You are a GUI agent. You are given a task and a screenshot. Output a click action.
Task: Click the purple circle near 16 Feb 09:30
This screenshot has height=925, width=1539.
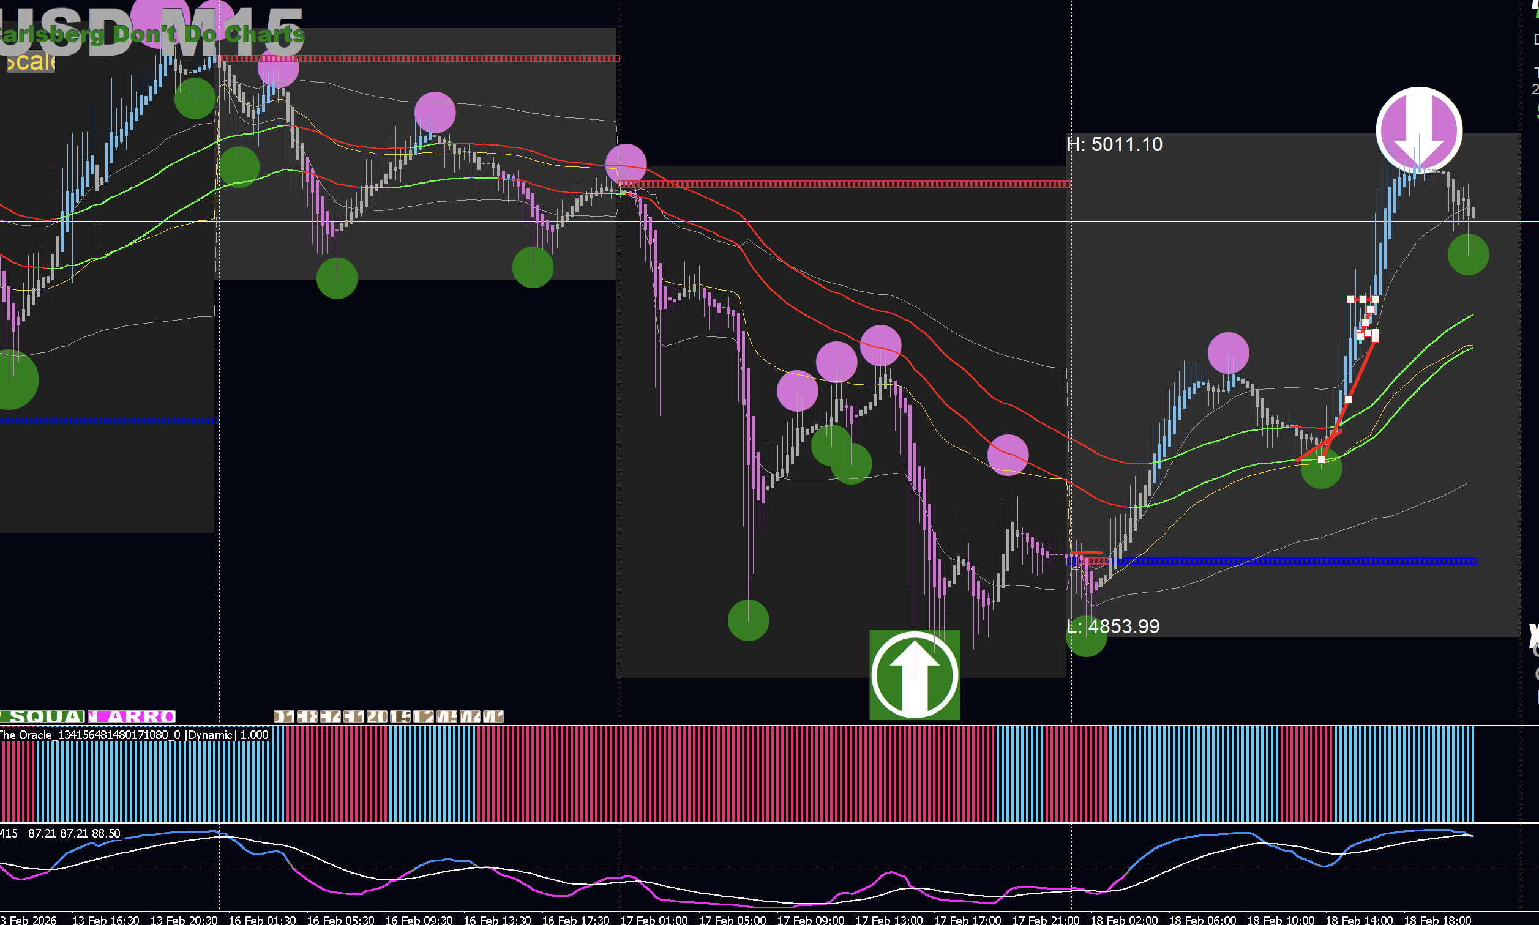(x=435, y=113)
